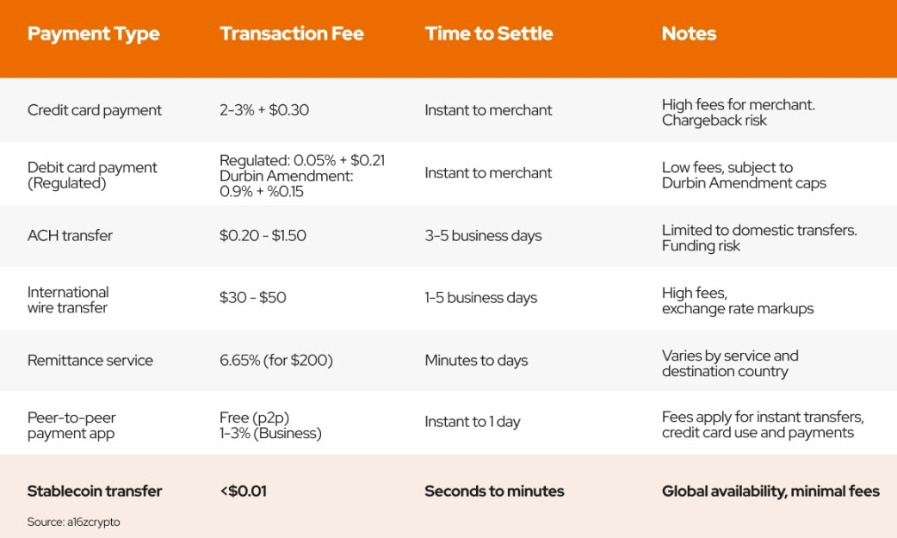Screen dimensions: 897x538
Task: Click the Payment Type column header
Action: (x=93, y=34)
